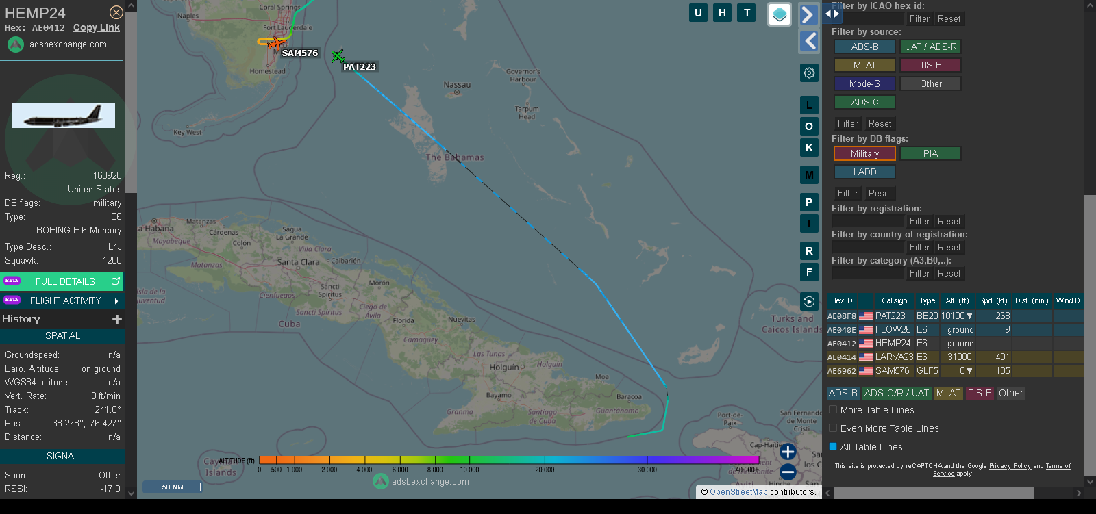Click the K map option button
The width and height of the screenshot is (1096, 514).
click(809, 148)
